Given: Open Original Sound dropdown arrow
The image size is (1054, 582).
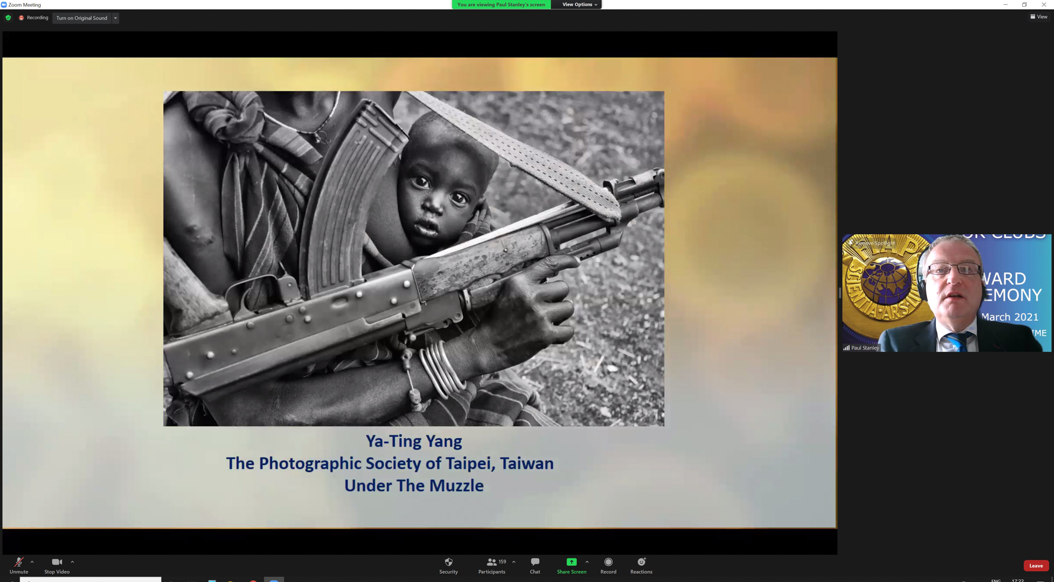Looking at the screenshot, I should 115,18.
